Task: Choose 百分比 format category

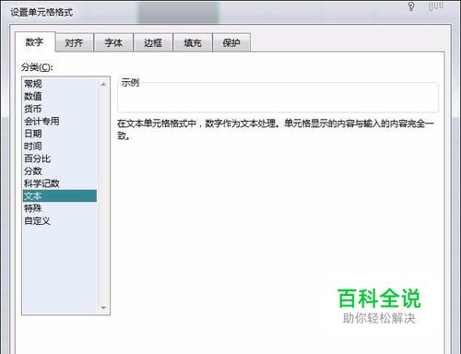Action: coord(60,159)
